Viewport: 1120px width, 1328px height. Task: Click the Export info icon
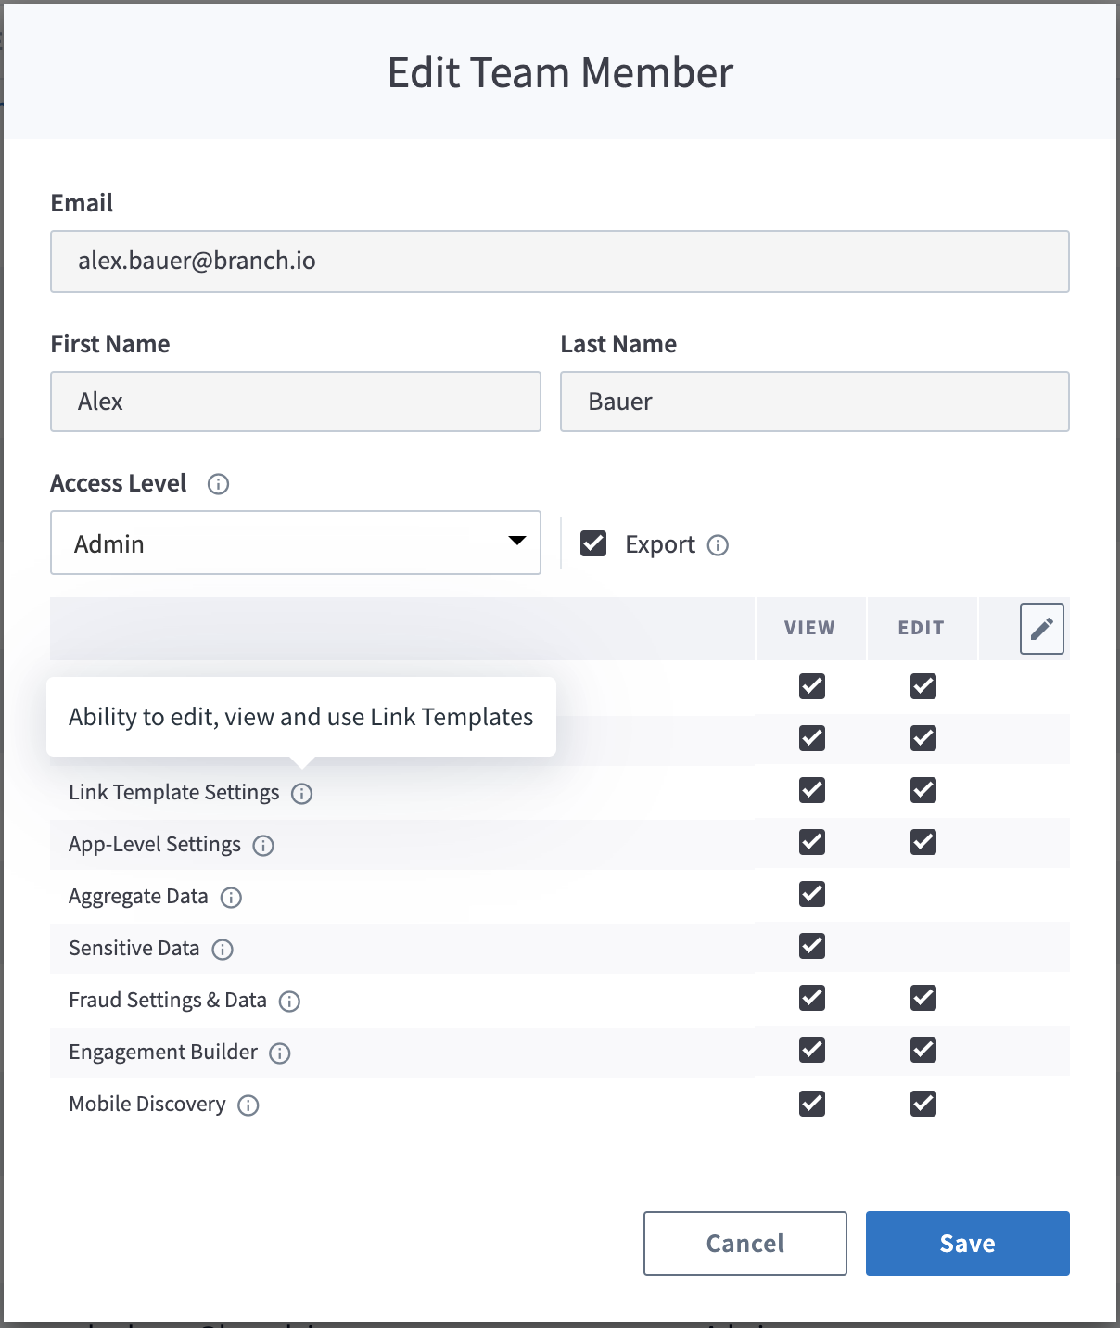718,545
